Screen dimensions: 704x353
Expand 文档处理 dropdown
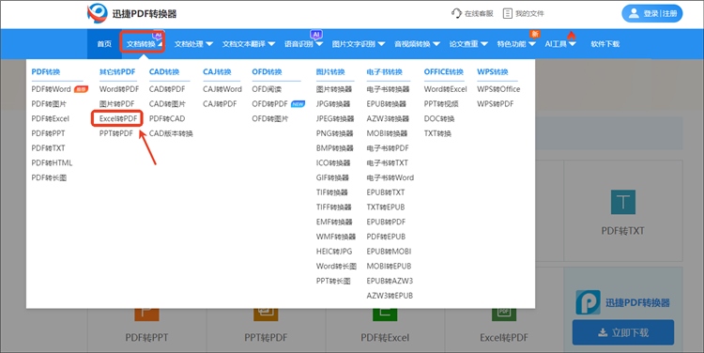click(193, 44)
